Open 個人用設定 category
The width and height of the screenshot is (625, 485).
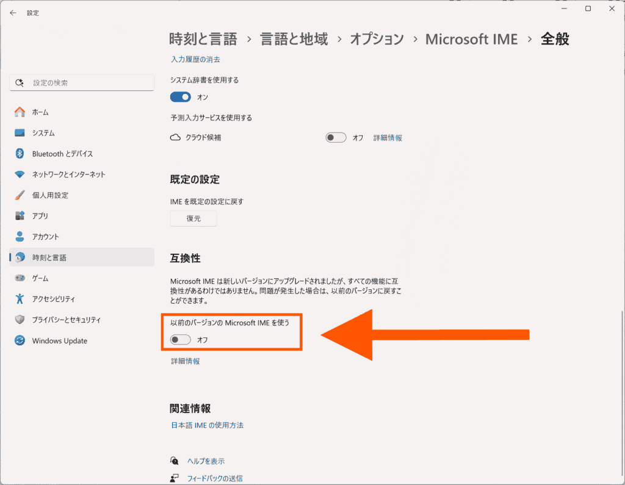[82, 195]
